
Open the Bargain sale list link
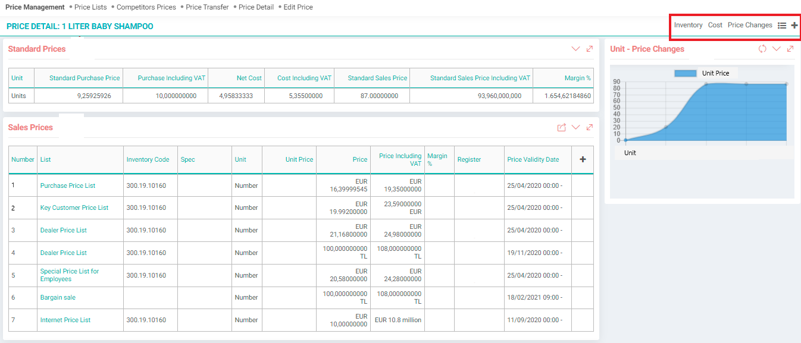(58, 297)
